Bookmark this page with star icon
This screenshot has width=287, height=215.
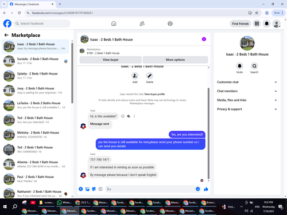click(257, 13)
